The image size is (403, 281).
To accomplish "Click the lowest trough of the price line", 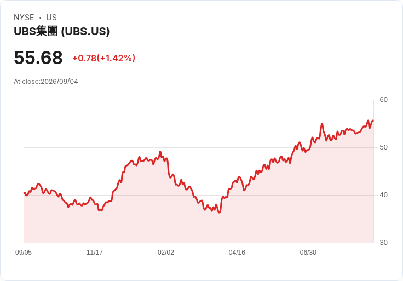I will point(219,213).
